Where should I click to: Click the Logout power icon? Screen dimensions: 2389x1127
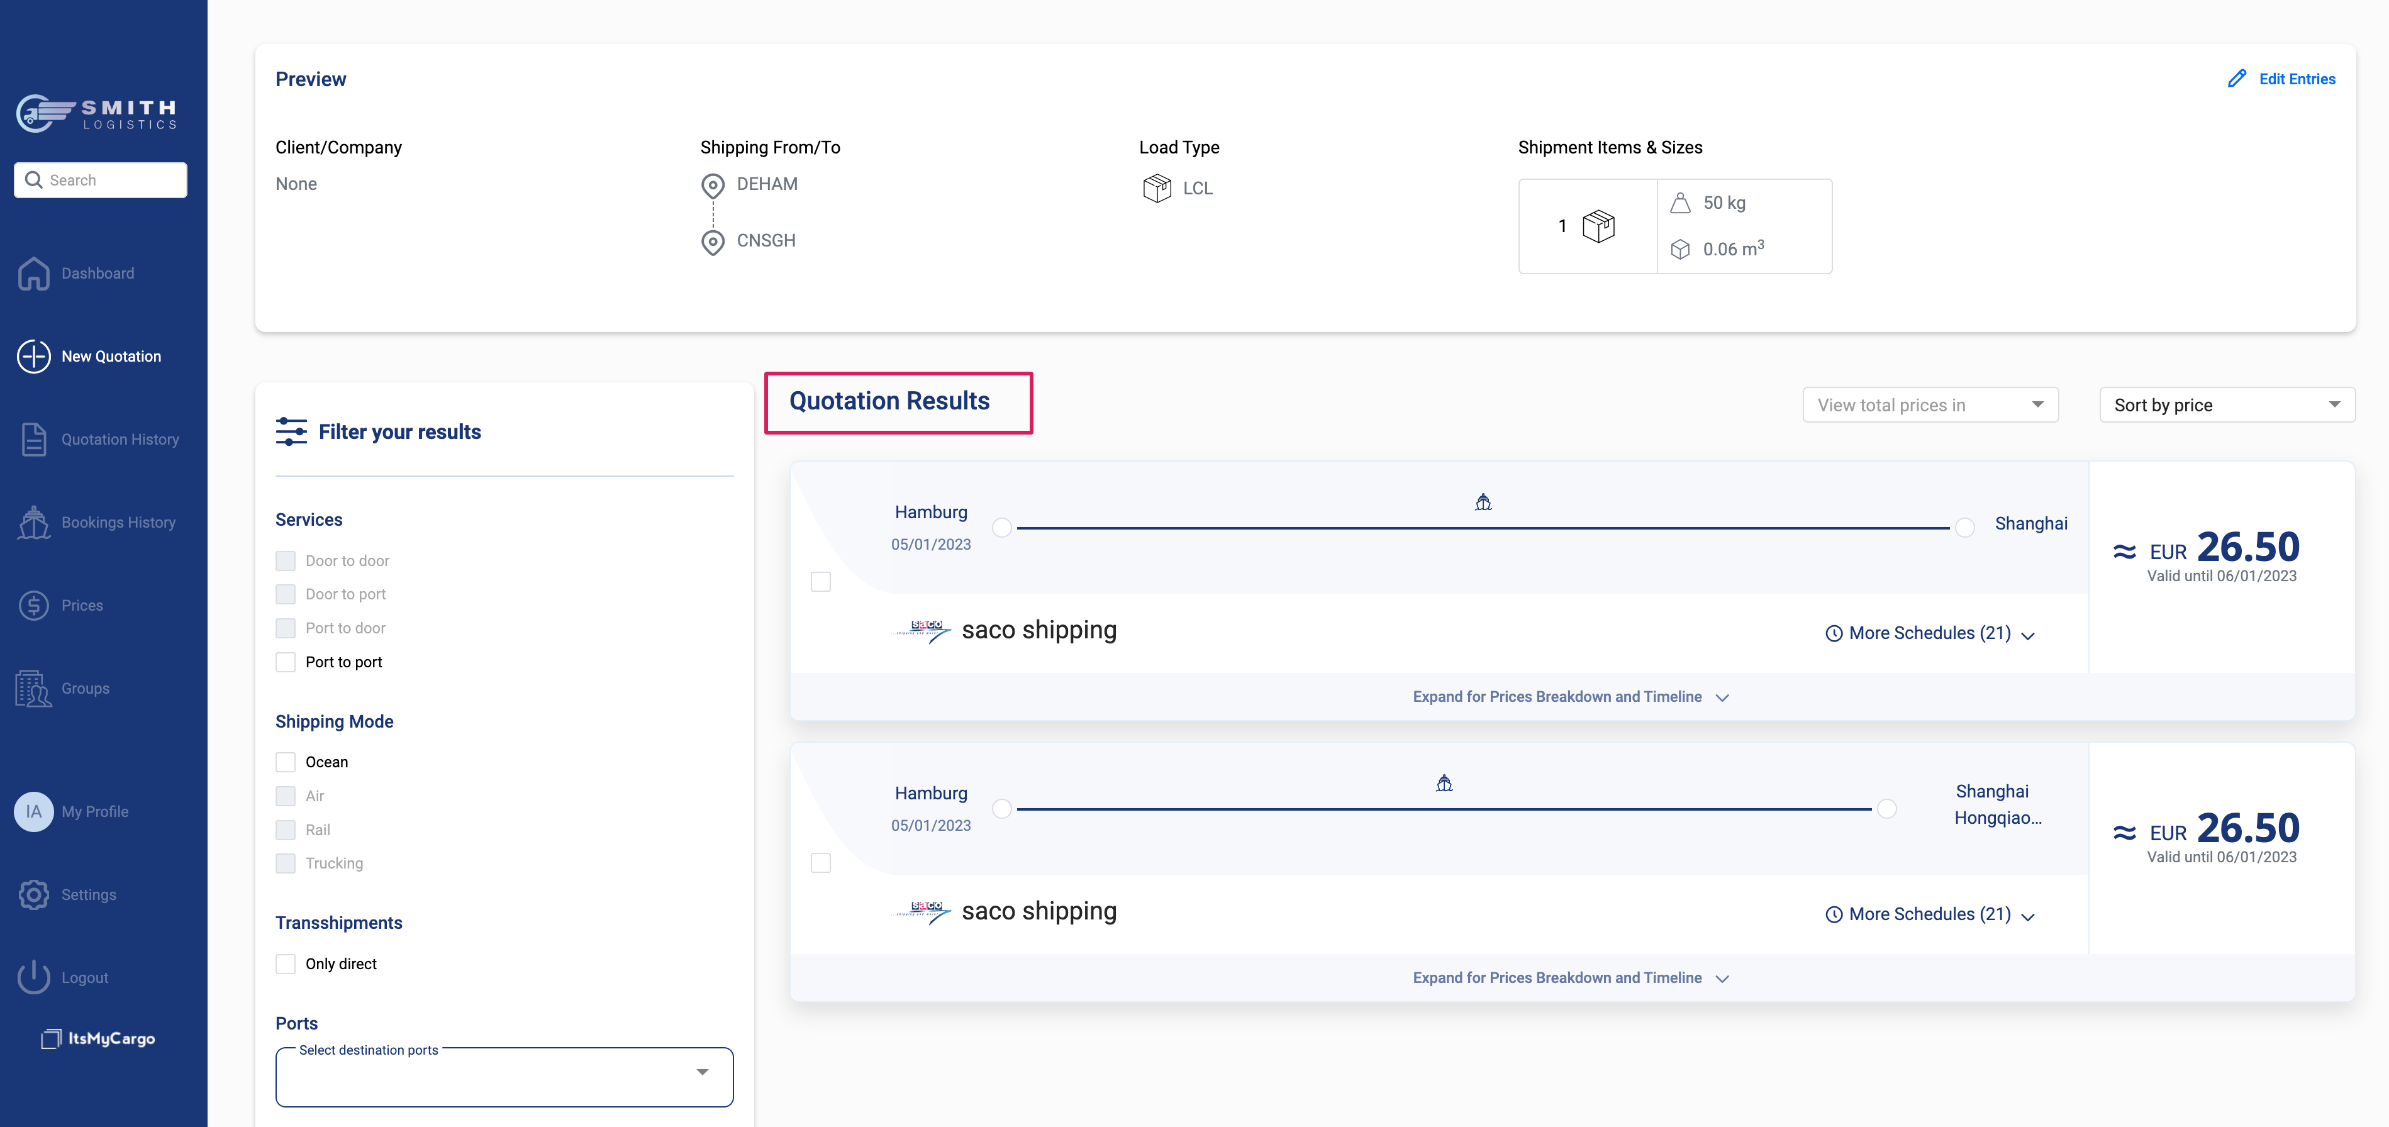[35, 977]
